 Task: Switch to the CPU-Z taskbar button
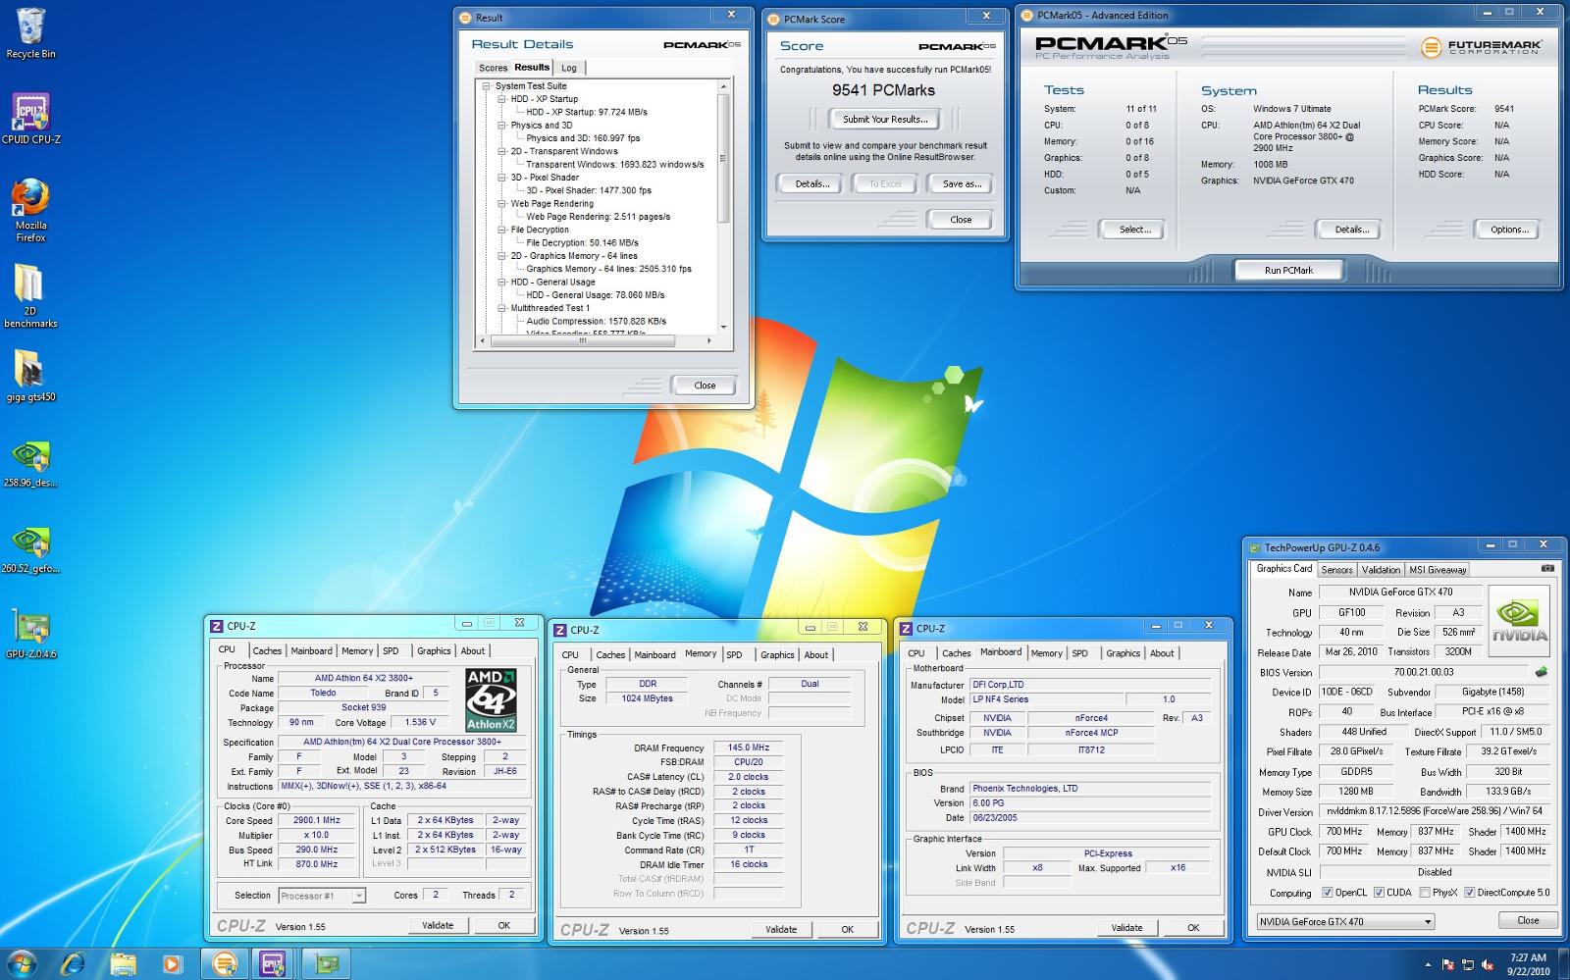point(274,963)
